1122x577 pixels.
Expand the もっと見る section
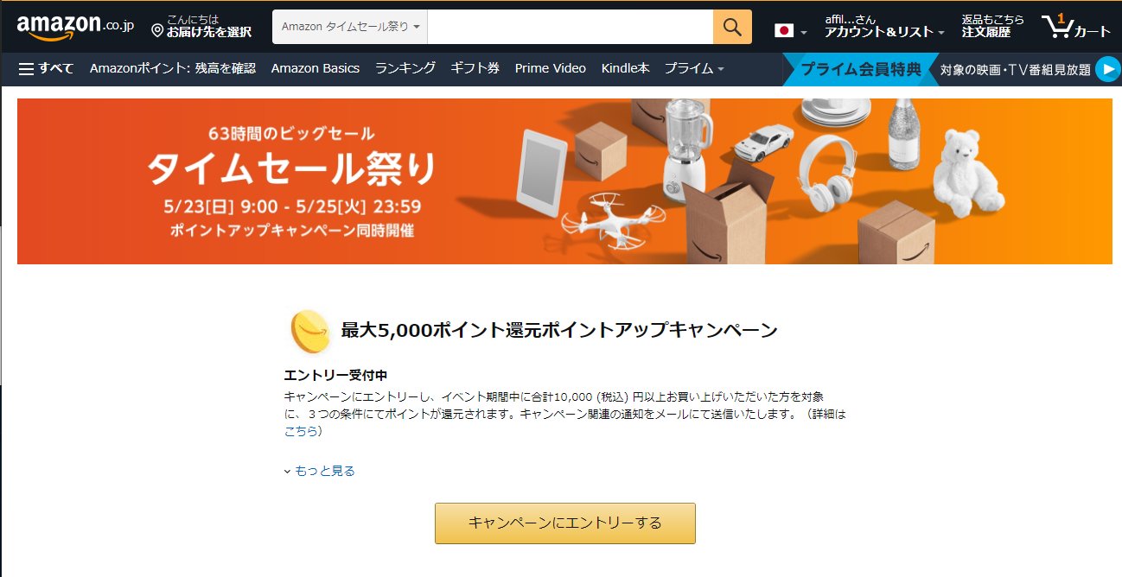click(320, 471)
